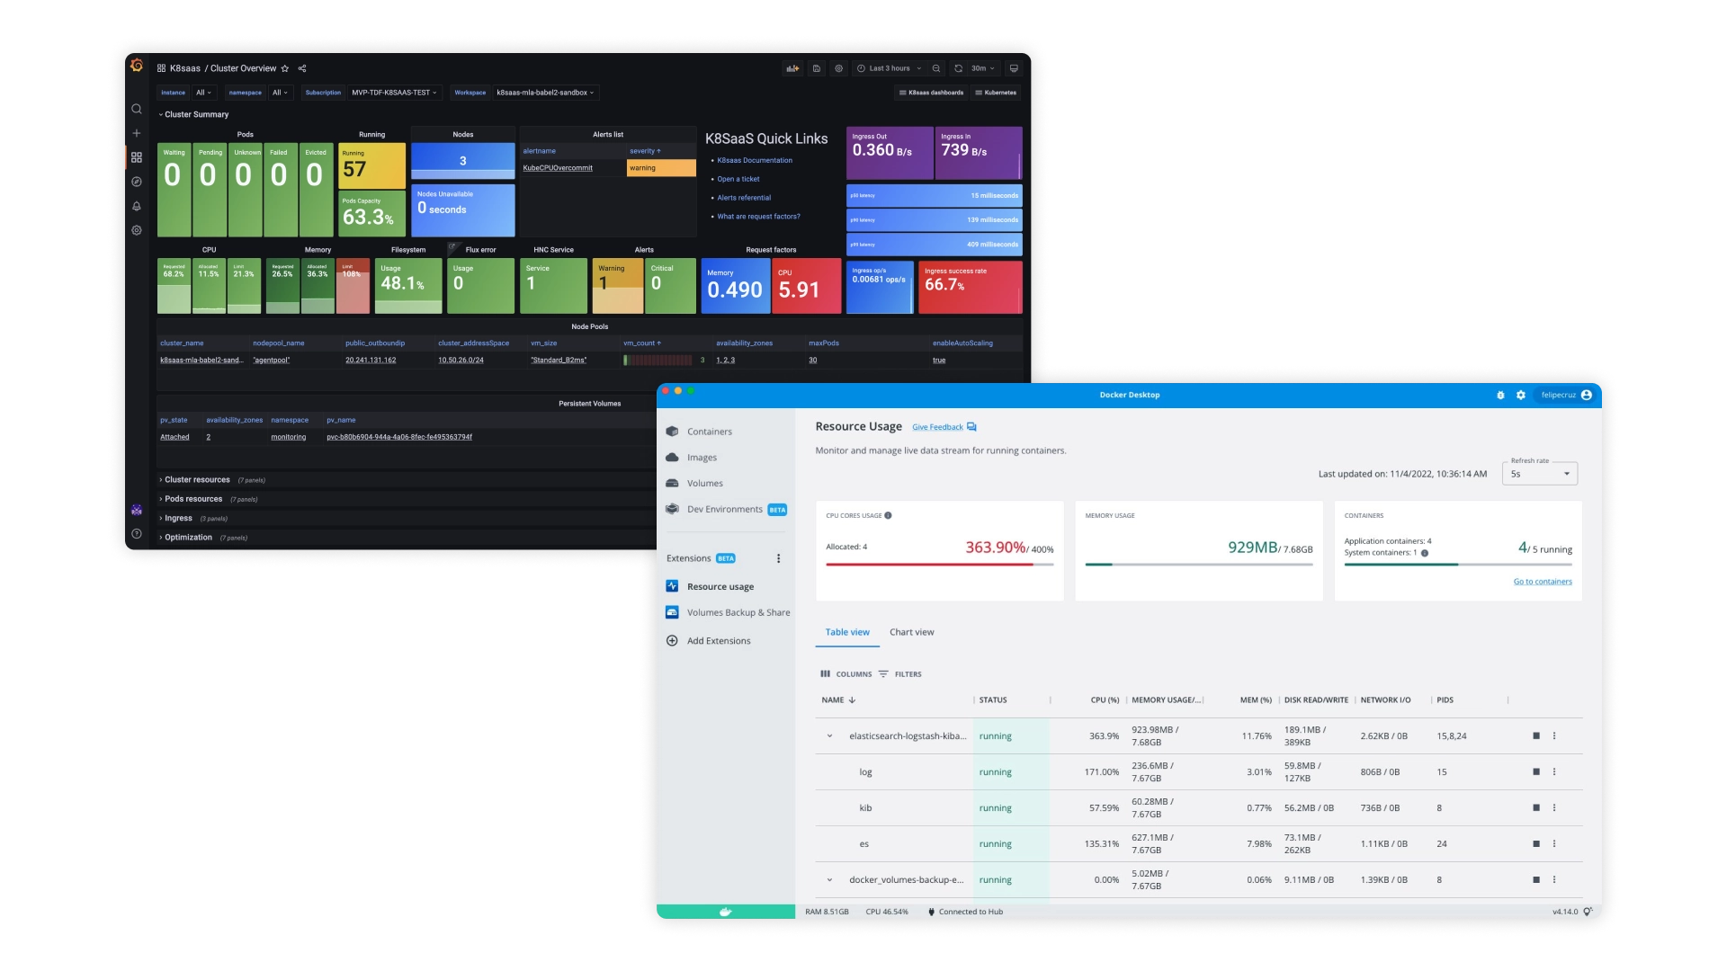Open the Grafana Configuration gear in the sidebar
The image size is (1727, 971).
(137, 230)
